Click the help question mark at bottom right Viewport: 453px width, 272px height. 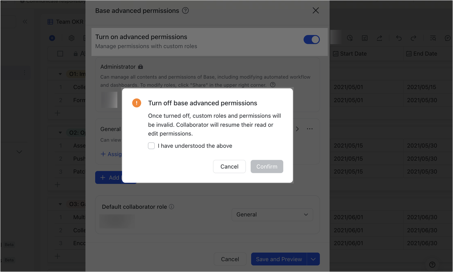432,265
